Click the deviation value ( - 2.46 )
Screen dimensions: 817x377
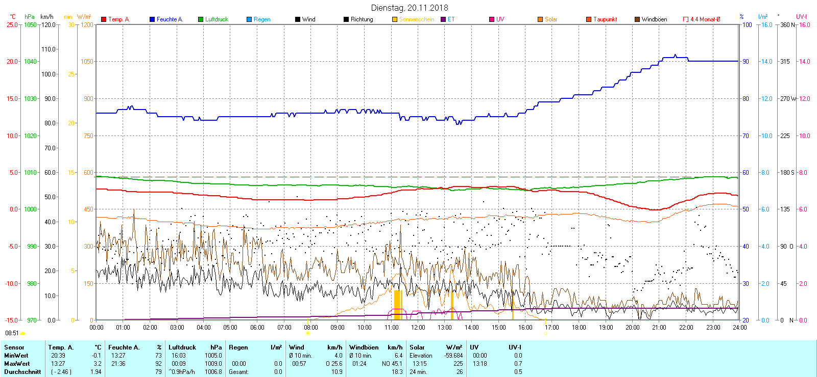tap(61, 372)
